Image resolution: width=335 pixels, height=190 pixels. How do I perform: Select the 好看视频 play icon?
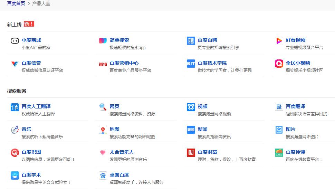(279, 41)
